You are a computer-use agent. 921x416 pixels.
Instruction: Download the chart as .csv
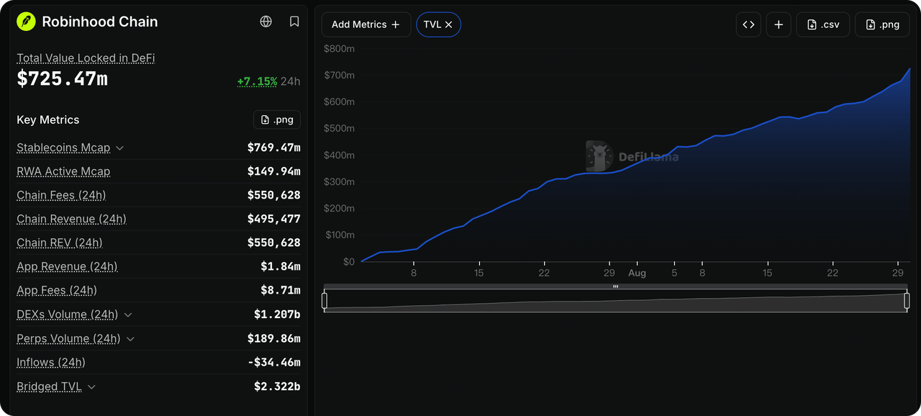point(823,24)
